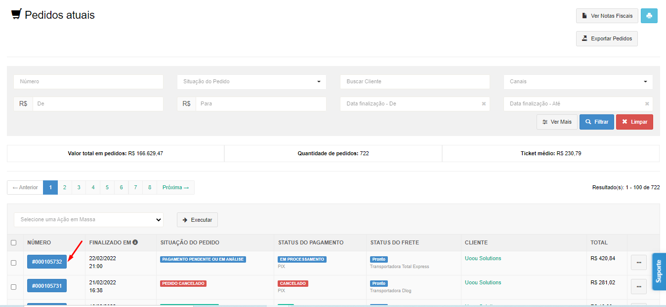Open the Situação do Pedido dropdown
Screen dimensions: 666x307
click(251, 82)
